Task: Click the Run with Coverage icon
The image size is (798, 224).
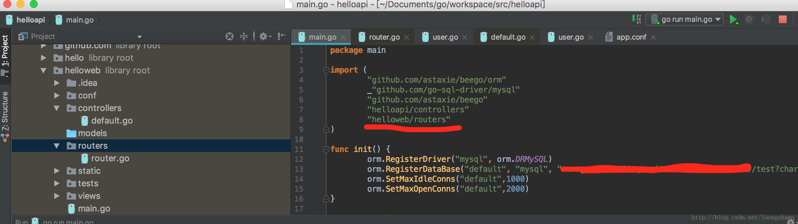Action: click(x=766, y=19)
